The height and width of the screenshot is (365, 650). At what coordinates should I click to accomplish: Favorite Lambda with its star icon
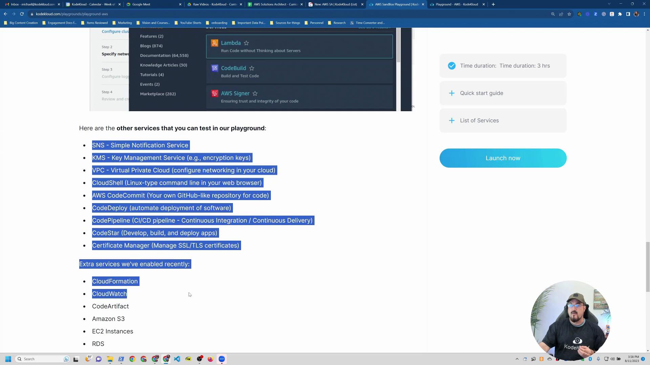246,43
